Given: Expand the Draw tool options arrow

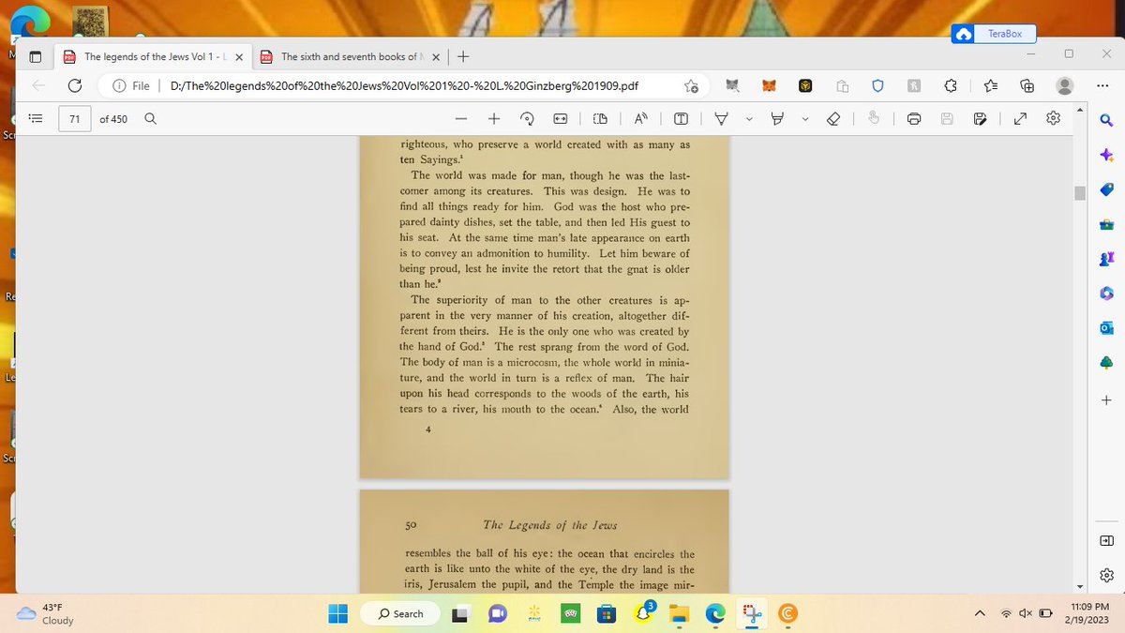Looking at the screenshot, I should (x=748, y=119).
